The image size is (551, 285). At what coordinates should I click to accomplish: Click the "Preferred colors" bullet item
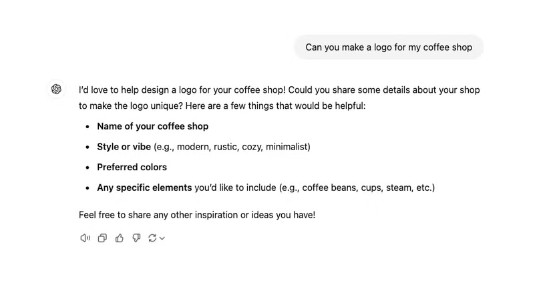[132, 167]
